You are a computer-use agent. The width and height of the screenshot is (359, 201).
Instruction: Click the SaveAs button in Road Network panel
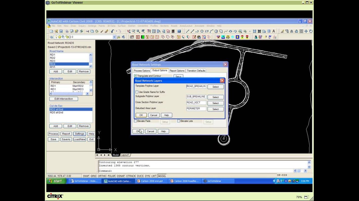coord(66,139)
